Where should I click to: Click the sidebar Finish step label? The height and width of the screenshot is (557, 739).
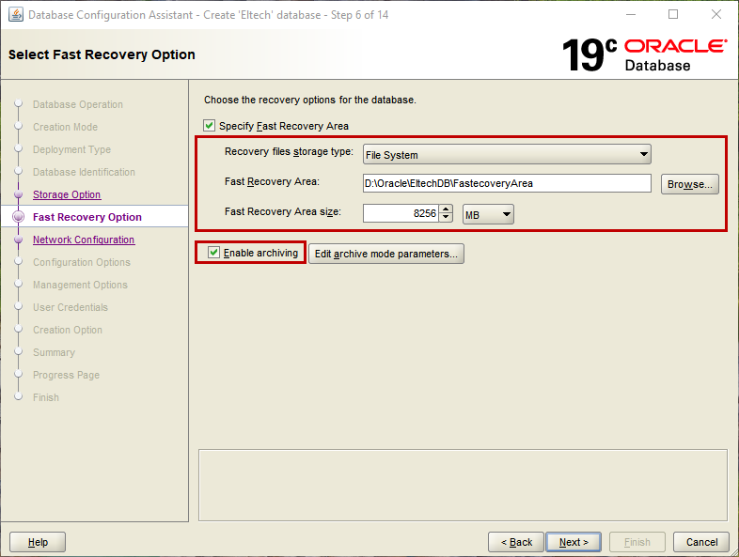point(46,397)
